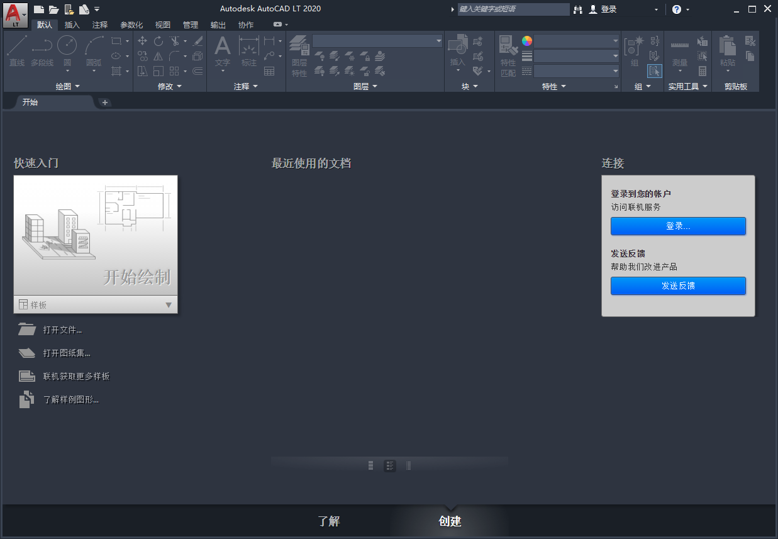The image size is (778, 539).
Task: Switch to the 注释 ribbon tab
Action: [x=99, y=25]
